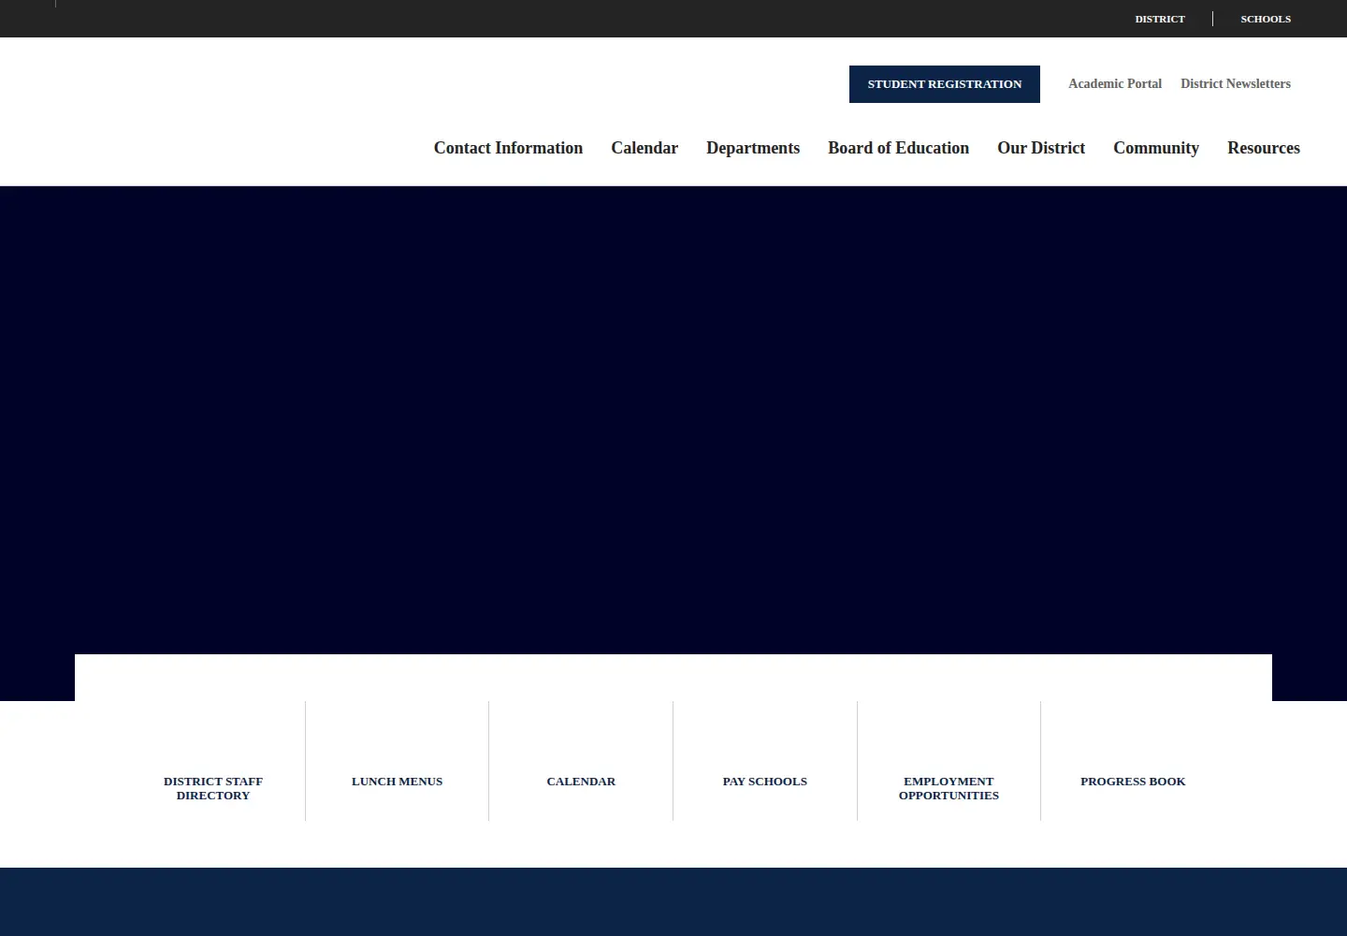This screenshot has height=936, width=1347.
Task: Expand the Departments navigation menu
Action: coord(753,148)
